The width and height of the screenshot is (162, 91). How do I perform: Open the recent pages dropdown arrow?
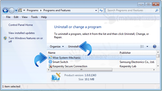16,10
